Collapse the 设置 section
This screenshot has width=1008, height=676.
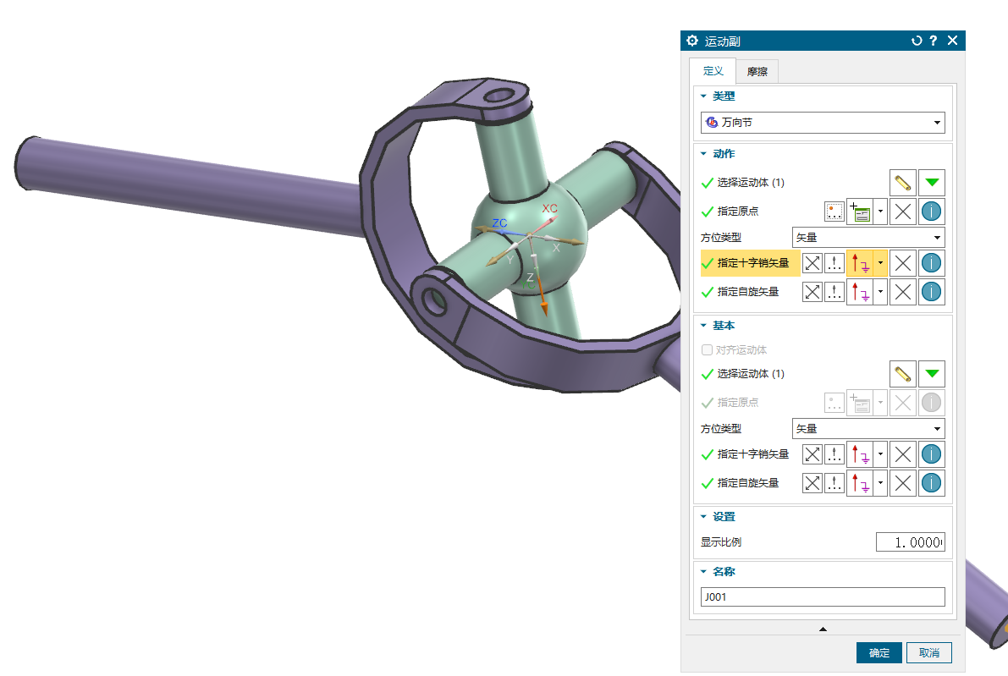[x=703, y=517]
